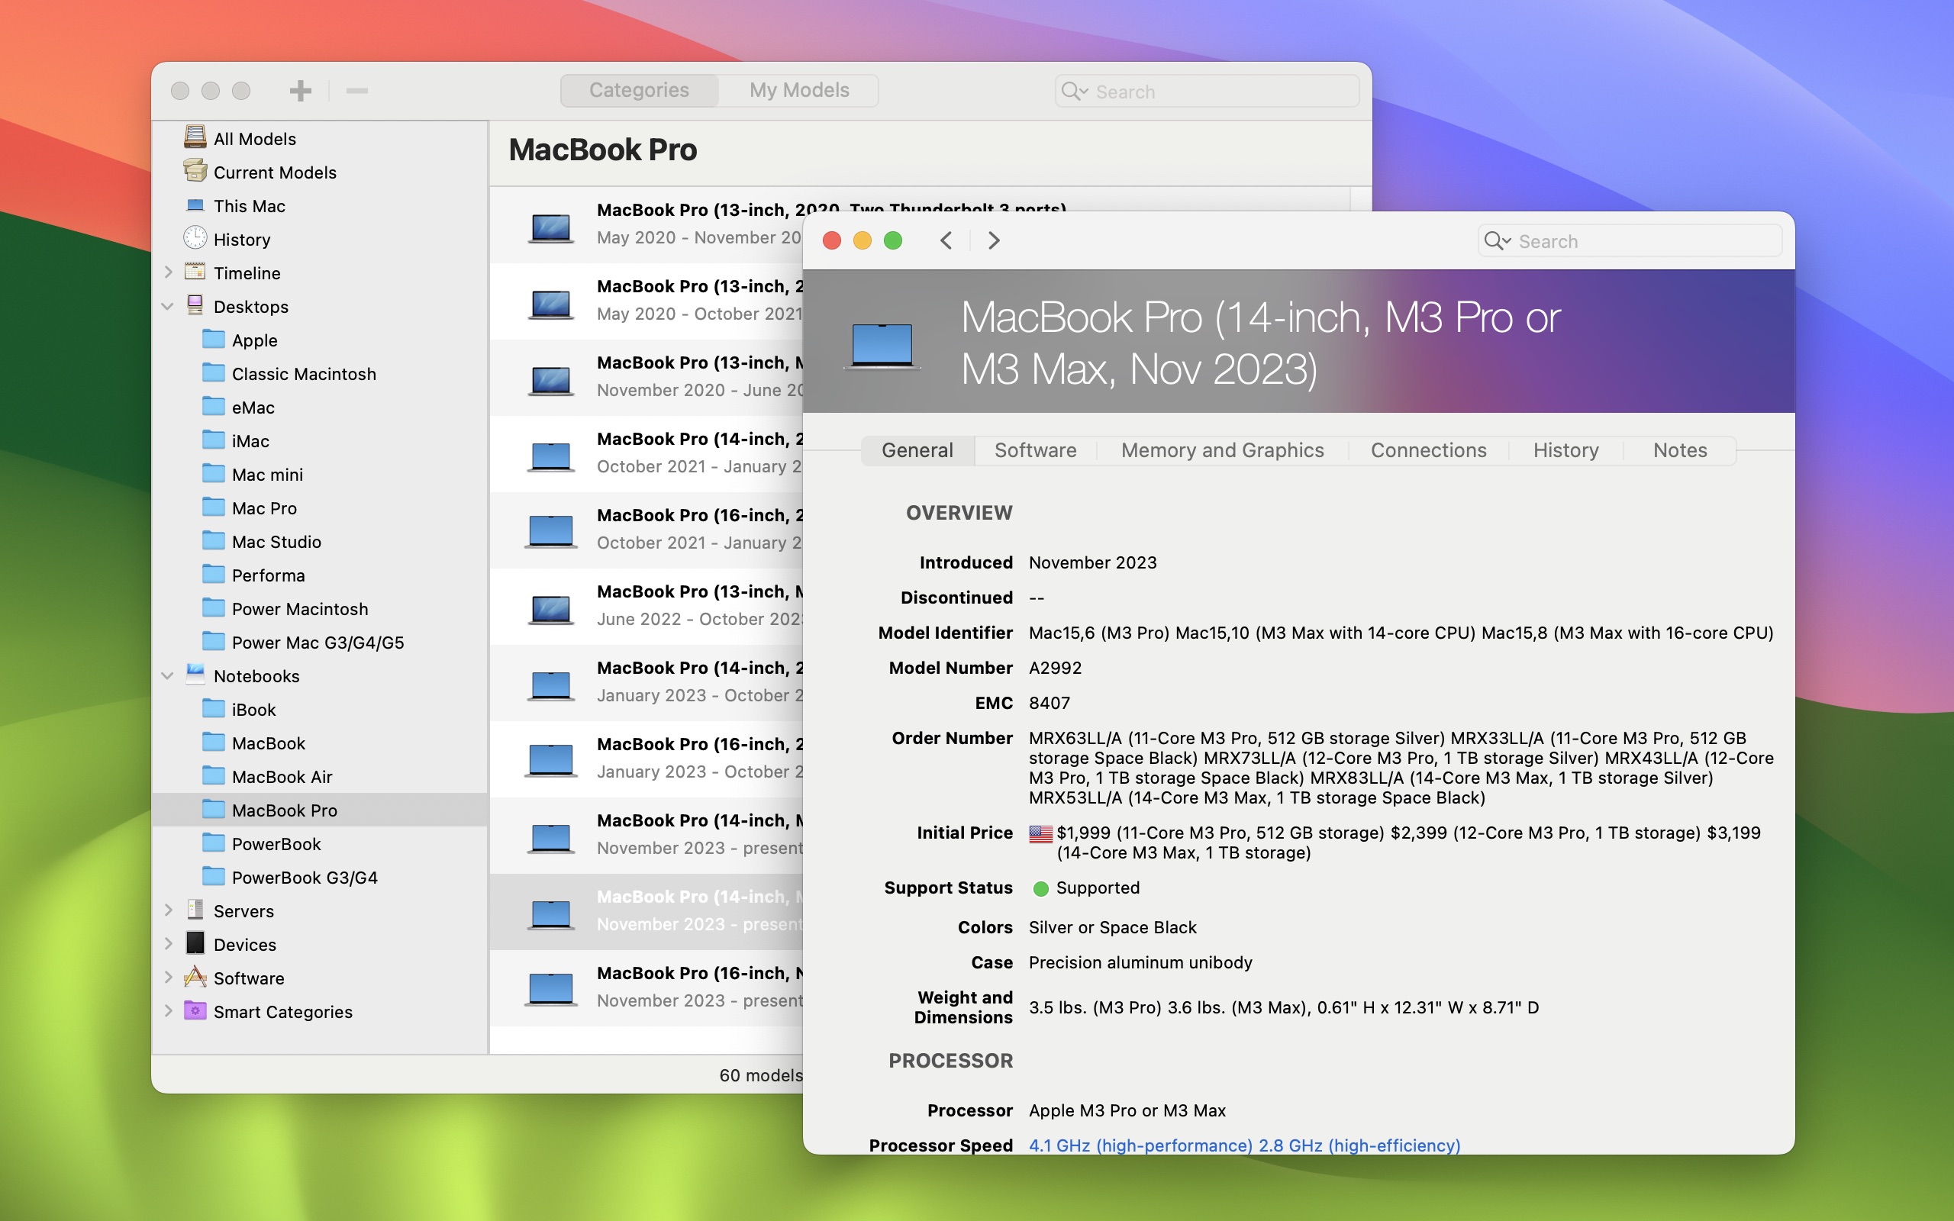
Task: Switch to the Software tab
Action: coord(1033,449)
